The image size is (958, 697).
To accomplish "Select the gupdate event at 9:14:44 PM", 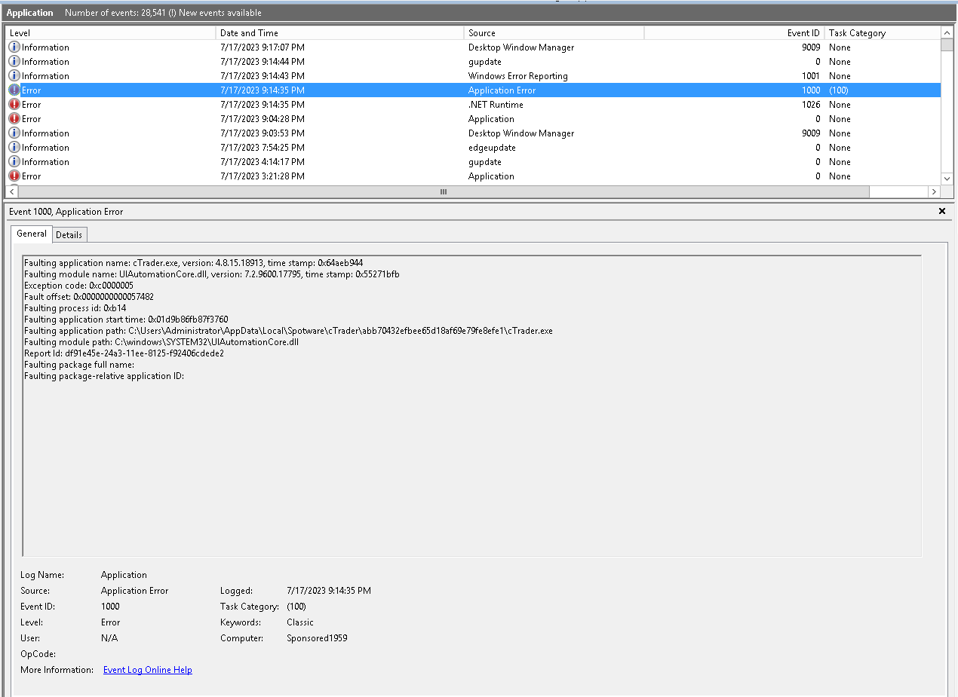I will (473, 62).
